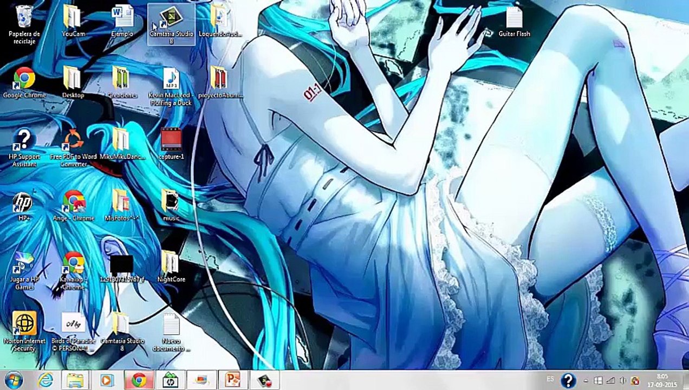This screenshot has width=689, height=390.
Task: Show hidden tray icons arrow
Action: (586, 380)
